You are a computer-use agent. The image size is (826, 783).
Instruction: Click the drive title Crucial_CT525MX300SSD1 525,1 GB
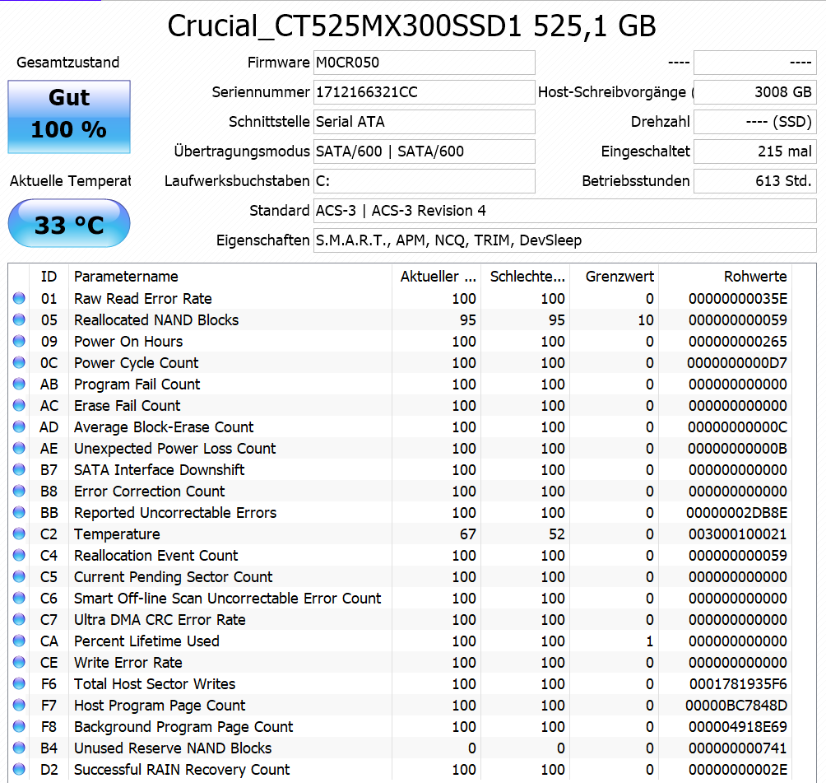click(x=412, y=26)
